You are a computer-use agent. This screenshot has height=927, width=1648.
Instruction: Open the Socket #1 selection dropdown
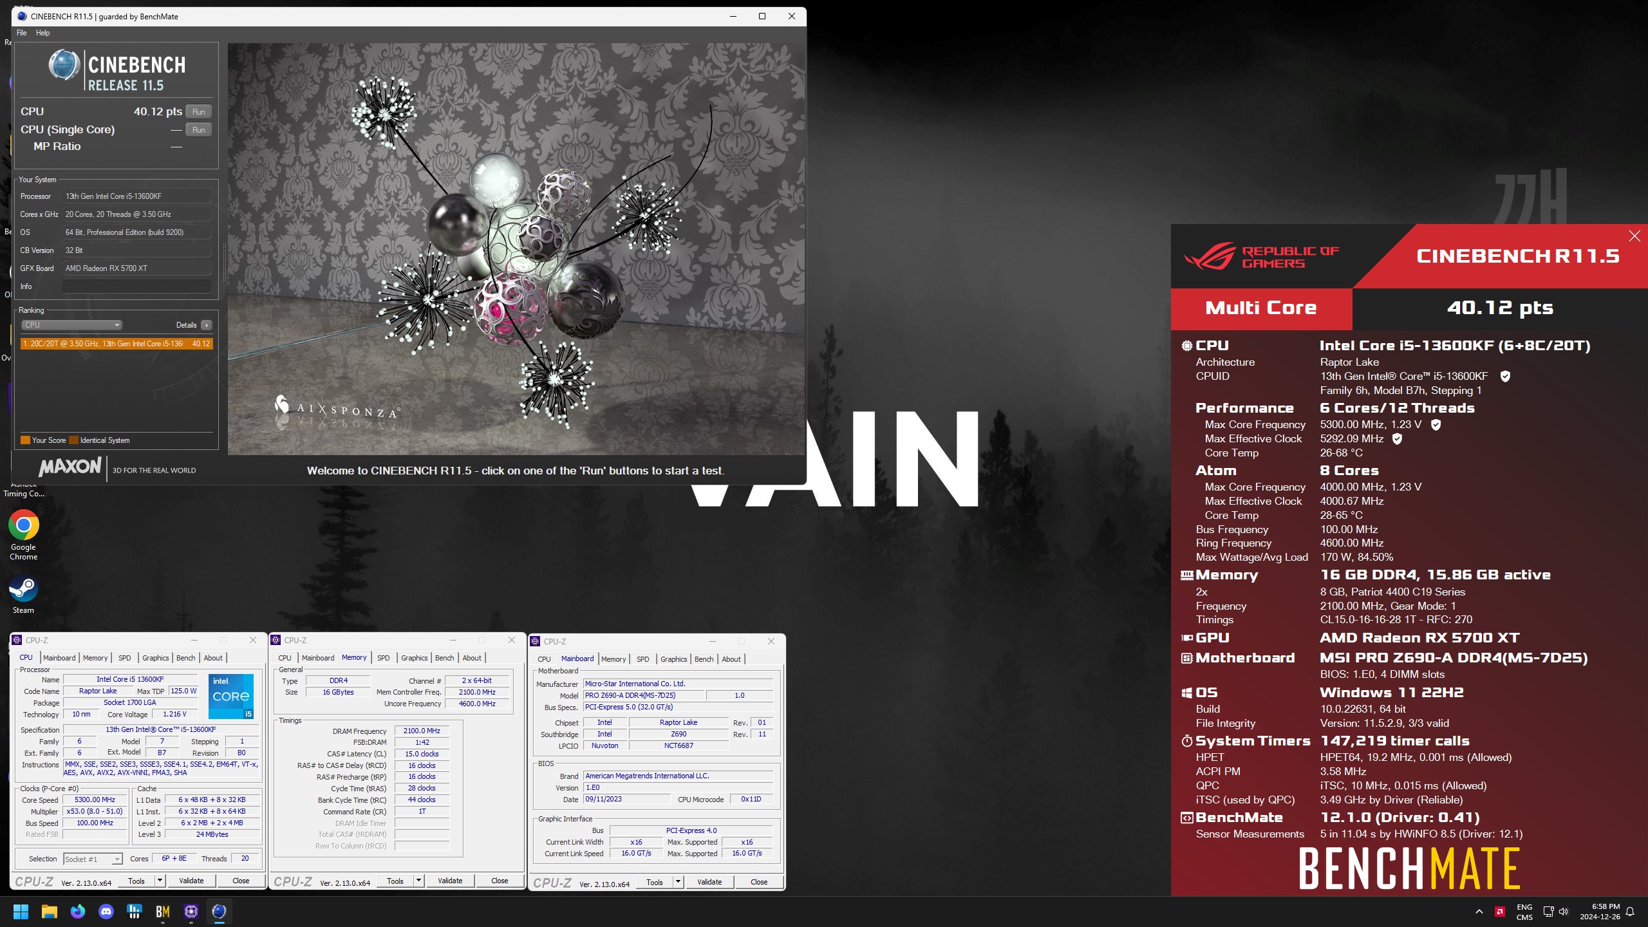[93, 859]
